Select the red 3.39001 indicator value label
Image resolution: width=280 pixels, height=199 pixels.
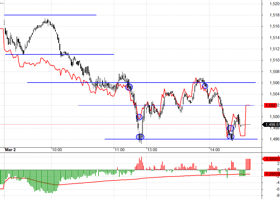click(x=271, y=159)
